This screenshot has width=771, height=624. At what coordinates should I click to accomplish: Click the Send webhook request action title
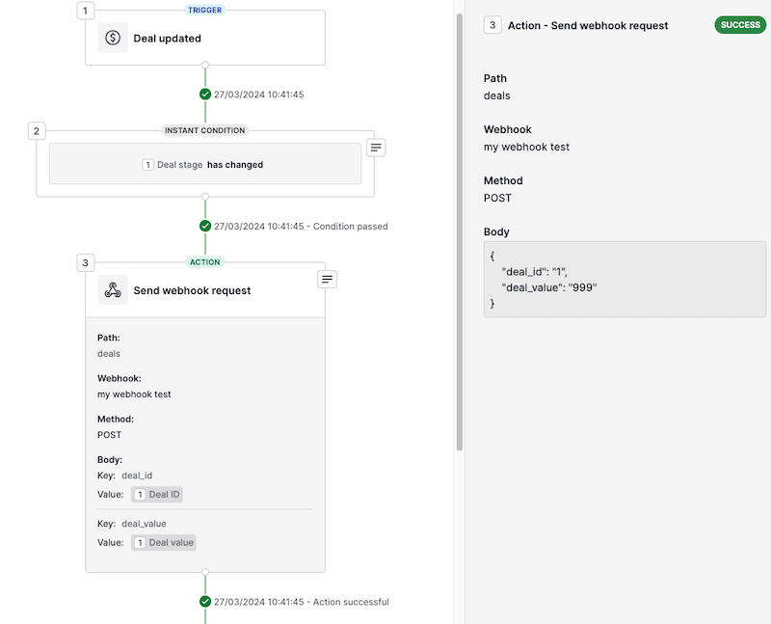click(x=192, y=291)
